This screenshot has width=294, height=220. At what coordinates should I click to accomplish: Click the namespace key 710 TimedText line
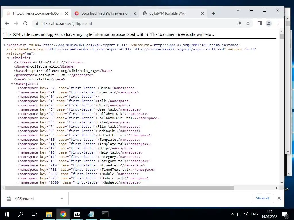tap(81, 165)
